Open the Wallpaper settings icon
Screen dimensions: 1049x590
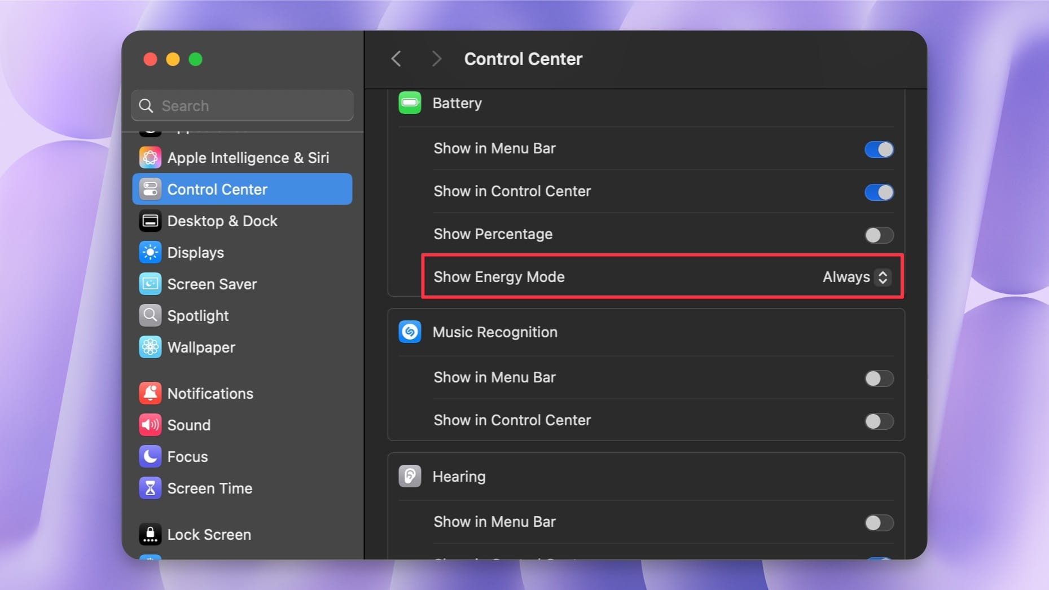coord(150,347)
